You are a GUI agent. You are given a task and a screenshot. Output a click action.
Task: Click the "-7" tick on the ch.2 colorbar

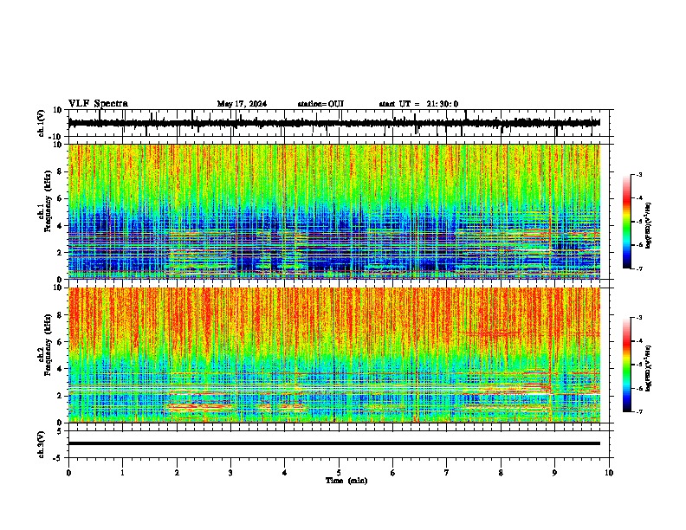point(639,411)
